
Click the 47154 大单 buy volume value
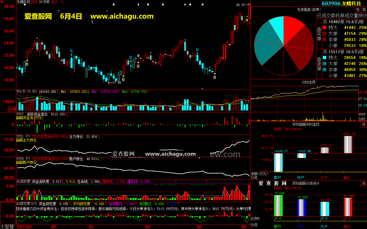(350, 34)
